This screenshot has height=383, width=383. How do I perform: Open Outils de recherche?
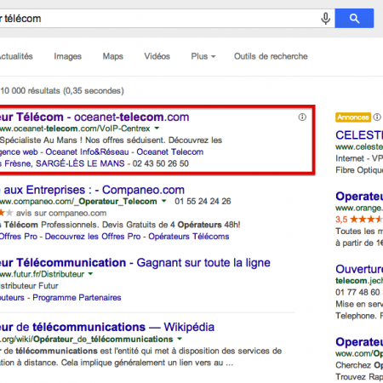pyautogui.click(x=271, y=56)
